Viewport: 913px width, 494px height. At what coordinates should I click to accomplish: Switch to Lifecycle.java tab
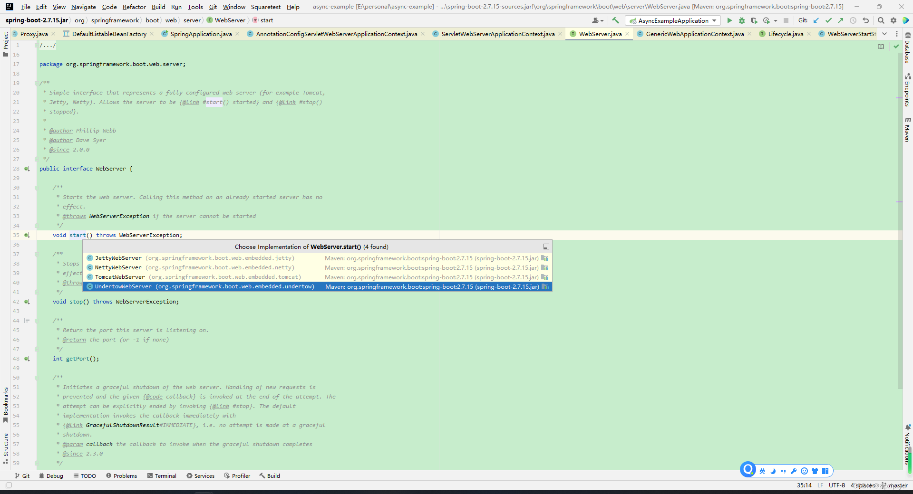(786, 34)
